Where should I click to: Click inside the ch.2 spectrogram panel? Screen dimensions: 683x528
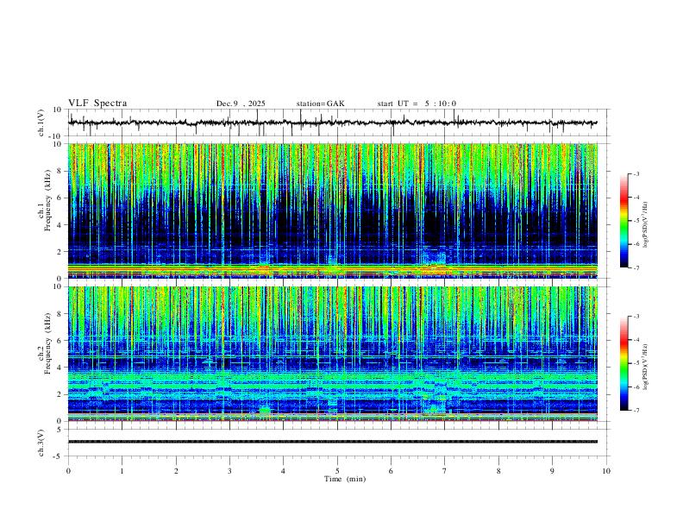tap(332, 354)
